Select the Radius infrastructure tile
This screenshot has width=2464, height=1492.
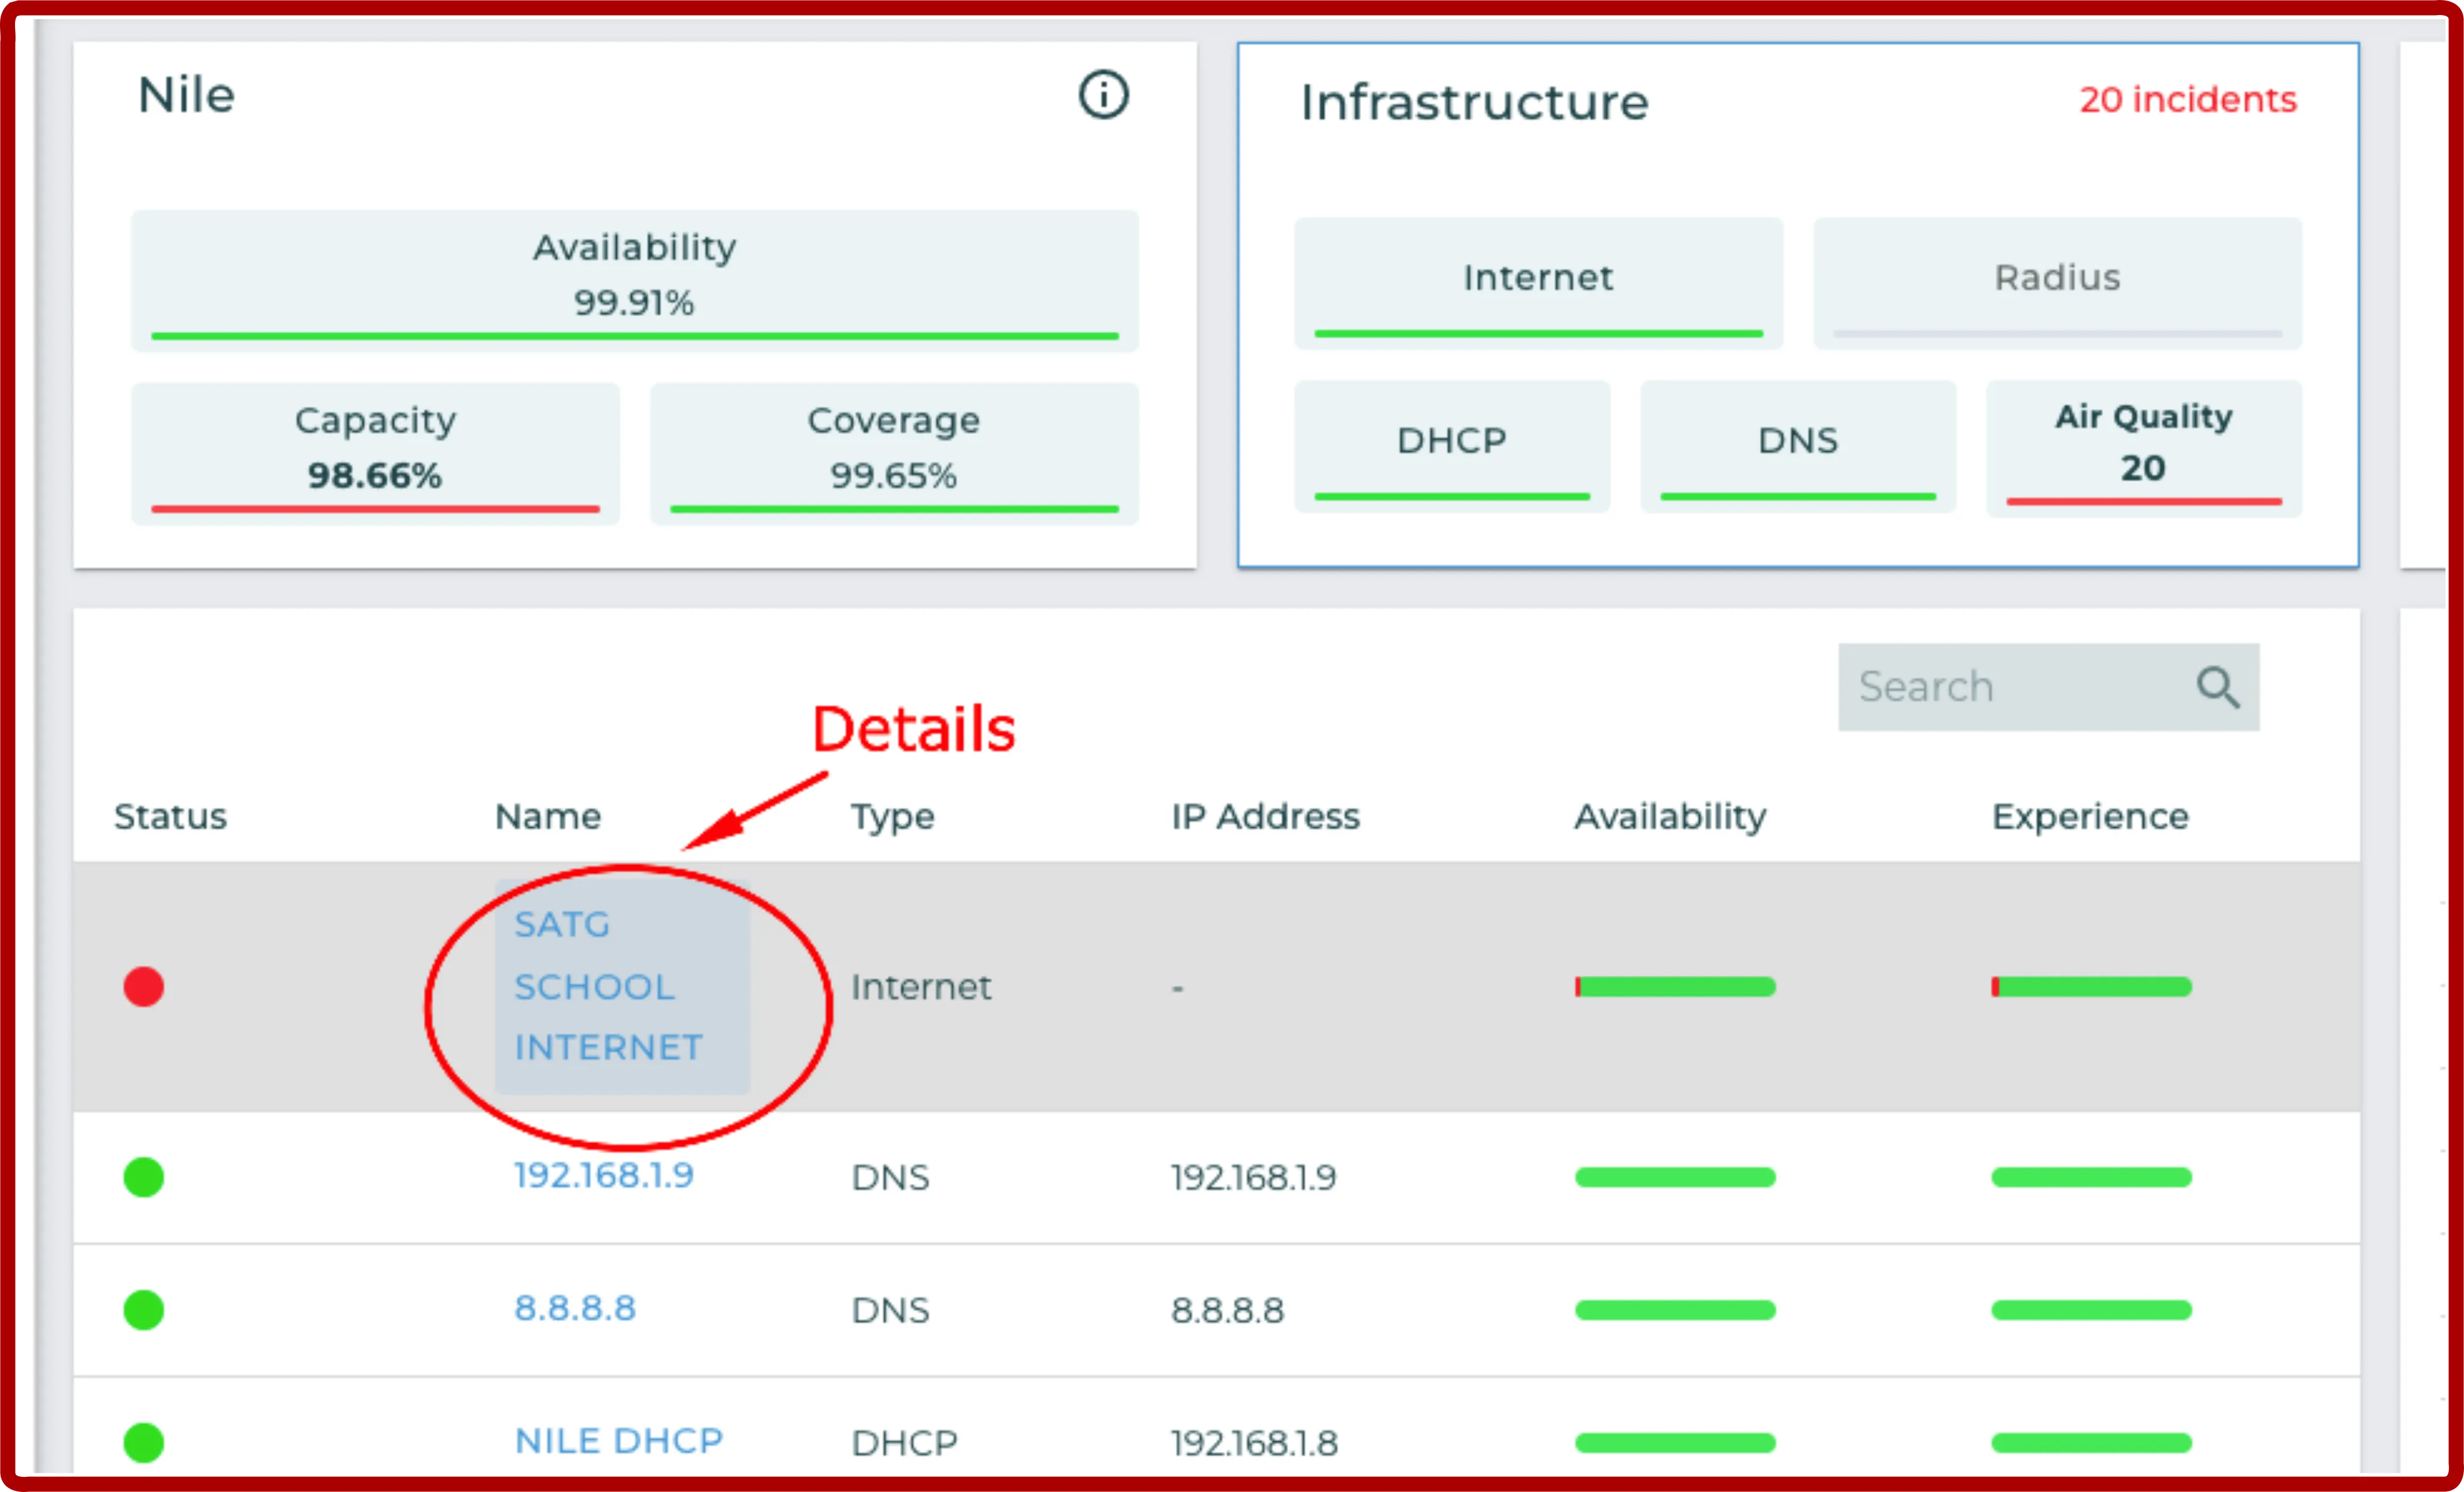point(2057,283)
